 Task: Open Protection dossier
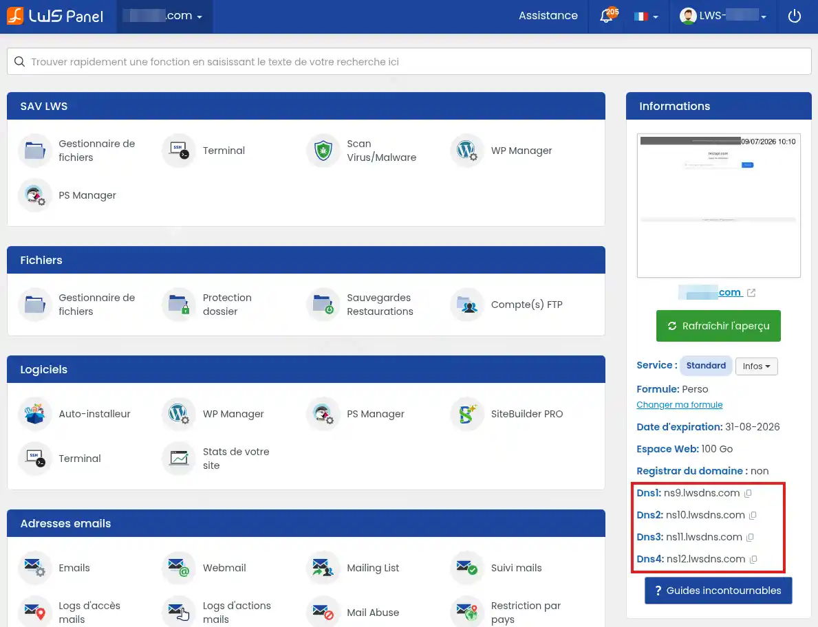(x=208, y=305)
